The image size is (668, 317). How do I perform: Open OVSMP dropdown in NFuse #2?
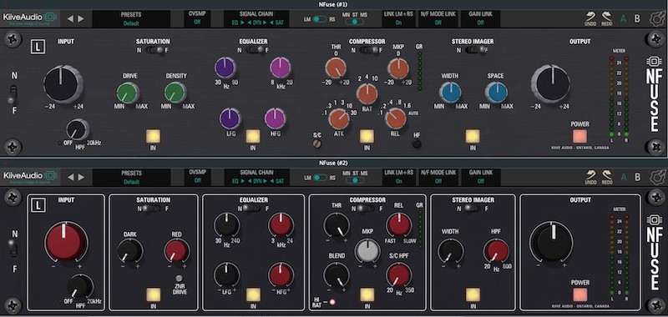(197, 177)
